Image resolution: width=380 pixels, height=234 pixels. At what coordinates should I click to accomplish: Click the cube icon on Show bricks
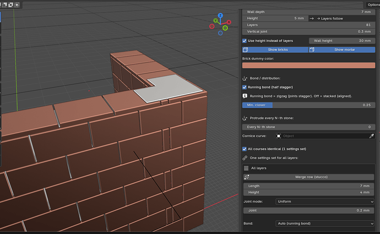tap(245, 50)
